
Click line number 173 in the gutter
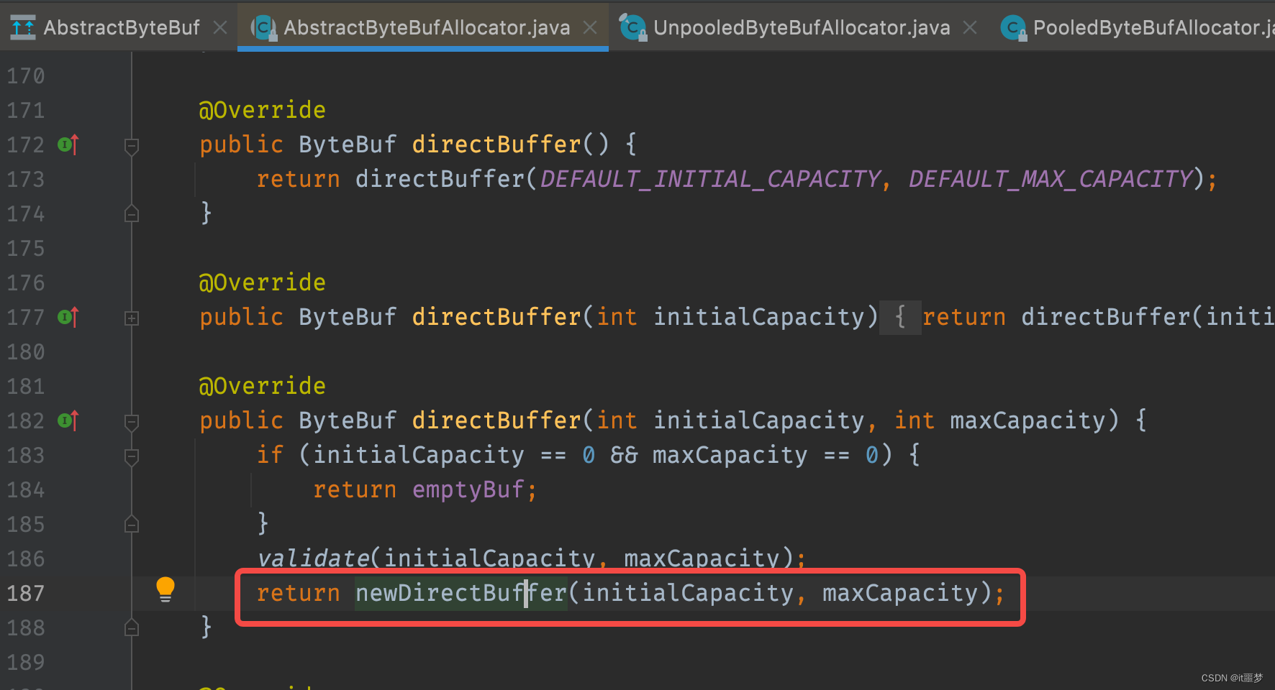click(x=26, y=180)
